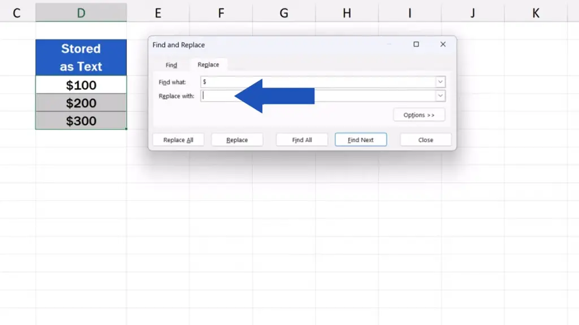Focus the Find what text field
The image size is (579, 325).
click(x=317, y=82)
